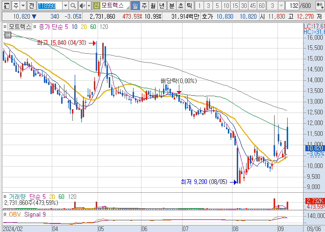Click the 2024/02 date label on time axis
The image size is (325, 232).
point(13,229)
